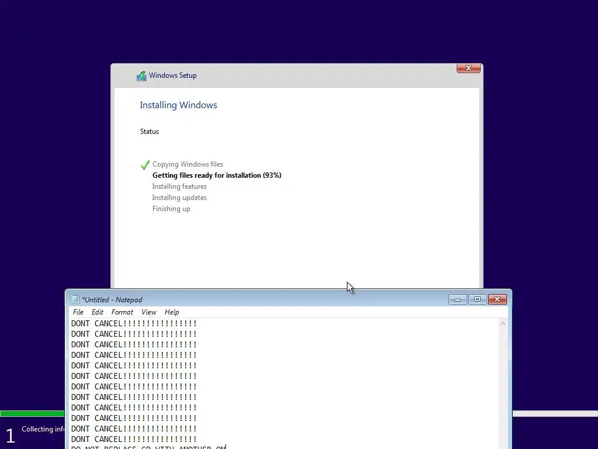This screenshot has height=449, width=598.
Task: Click the Notepad scrollbar up arrow
Action: tap(503, 323)
